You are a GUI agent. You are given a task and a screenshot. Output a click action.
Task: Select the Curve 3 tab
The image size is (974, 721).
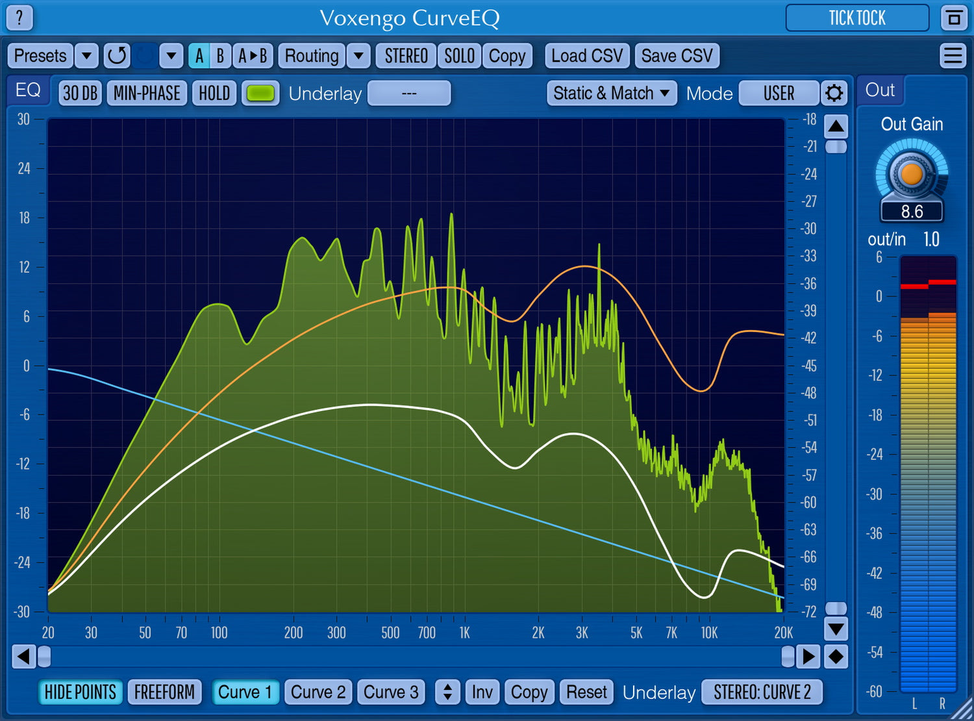(391, 692)
